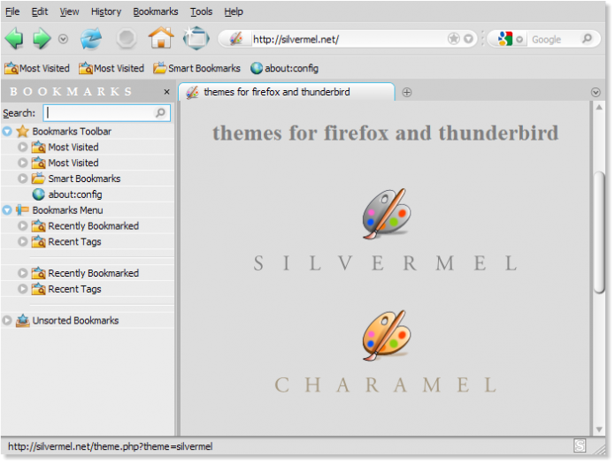The image size is (615, 464).
Task: Click the green Back arrow button
Action: click(x=14, y=39)
